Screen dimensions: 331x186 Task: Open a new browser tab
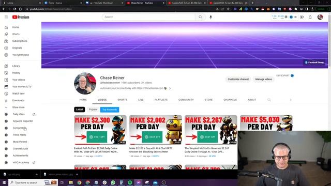pos(252,3)
